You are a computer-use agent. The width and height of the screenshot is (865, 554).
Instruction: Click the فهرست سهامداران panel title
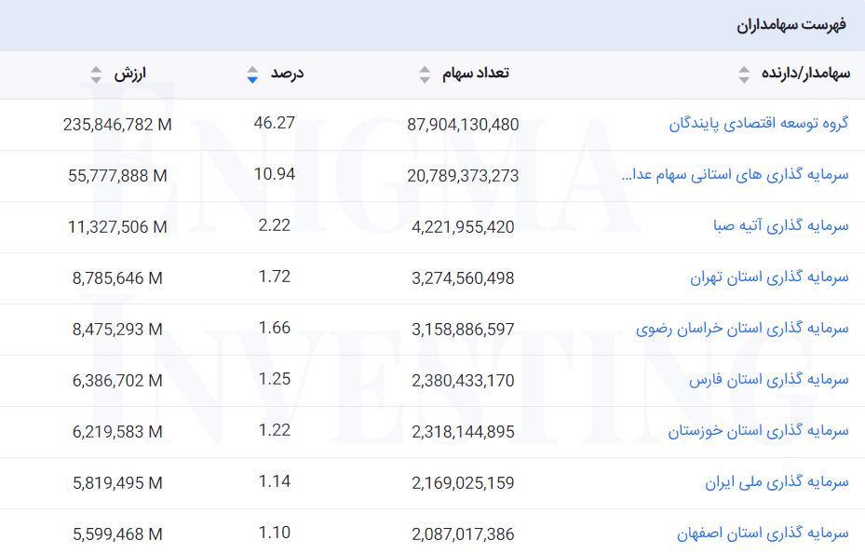coord(791,25)
